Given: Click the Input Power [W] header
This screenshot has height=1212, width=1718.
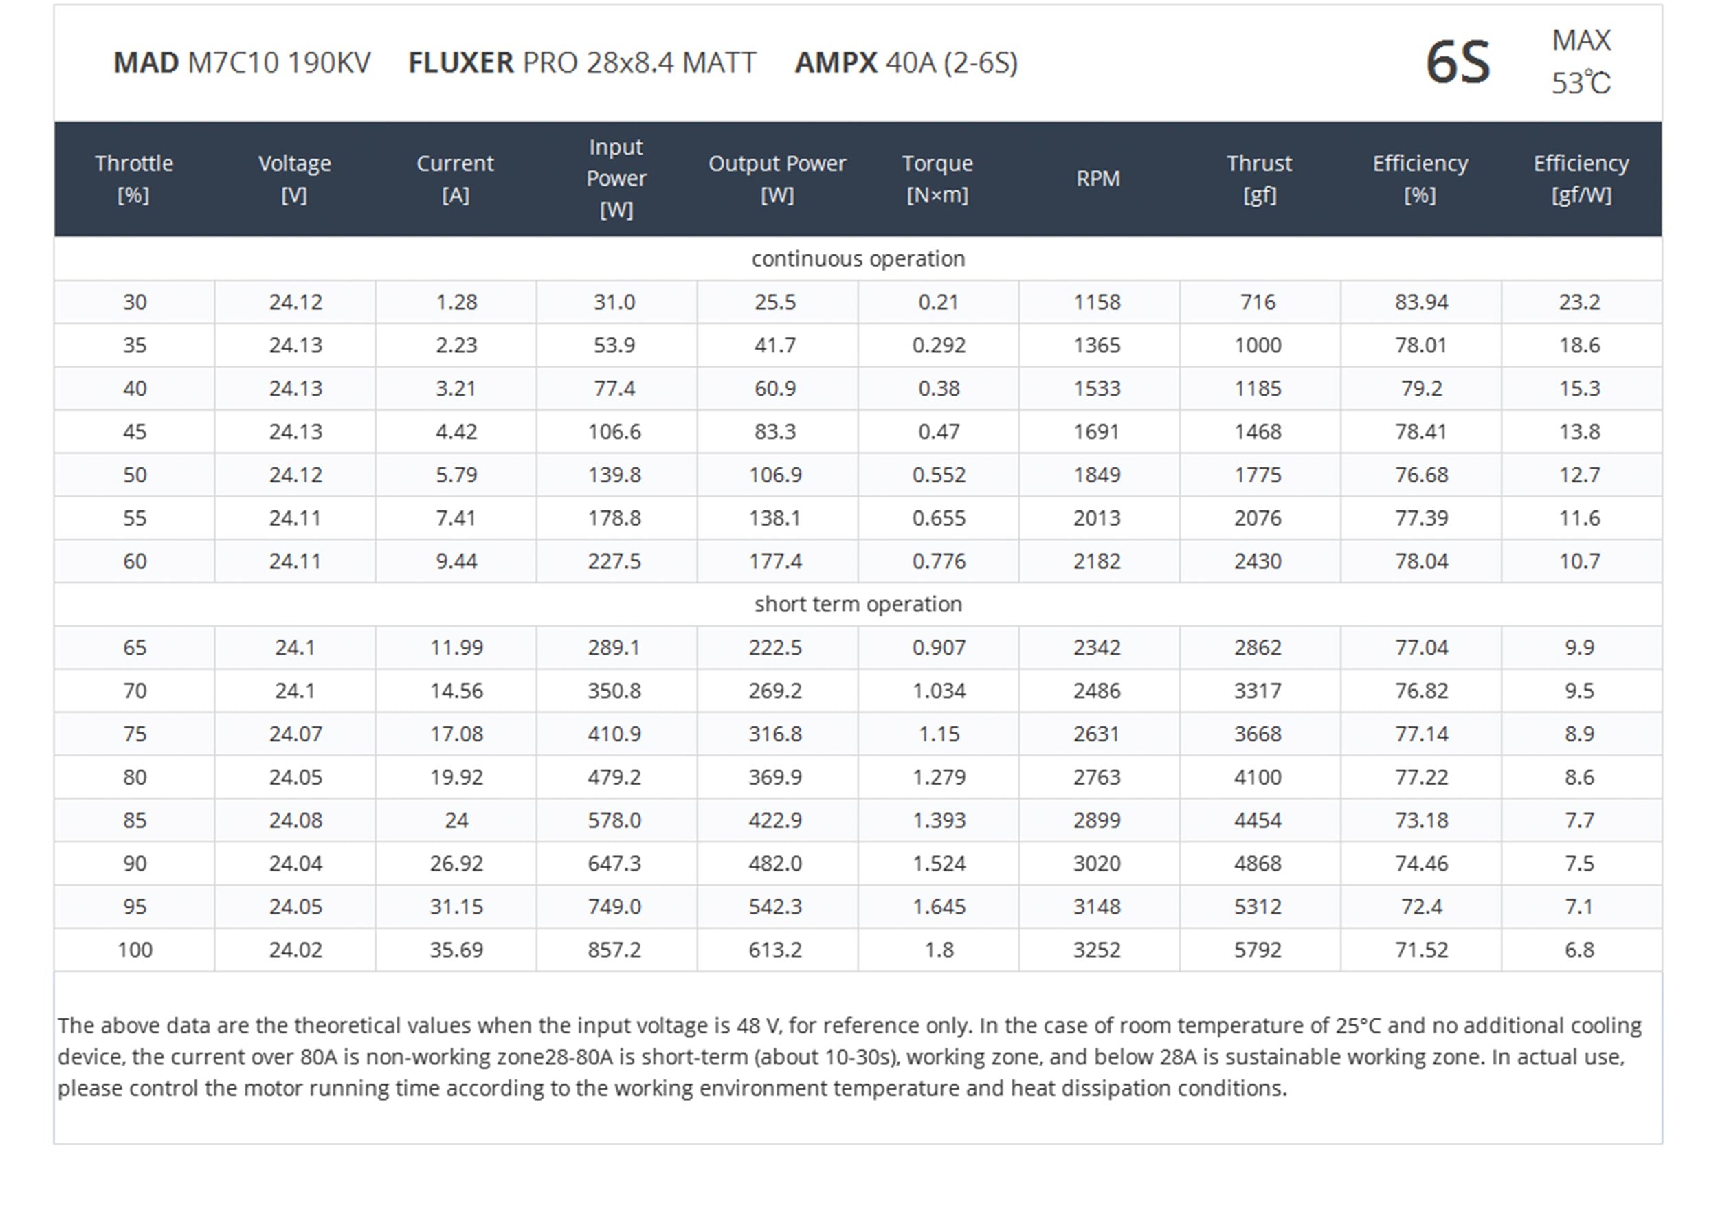Looking at the screenshot, I should click(x=616, y=179).
